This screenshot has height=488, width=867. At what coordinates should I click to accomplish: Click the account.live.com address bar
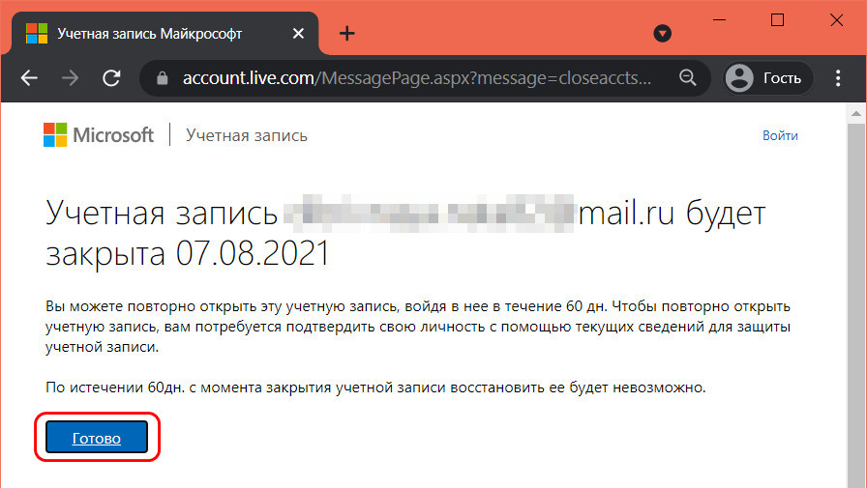point(416,78)
